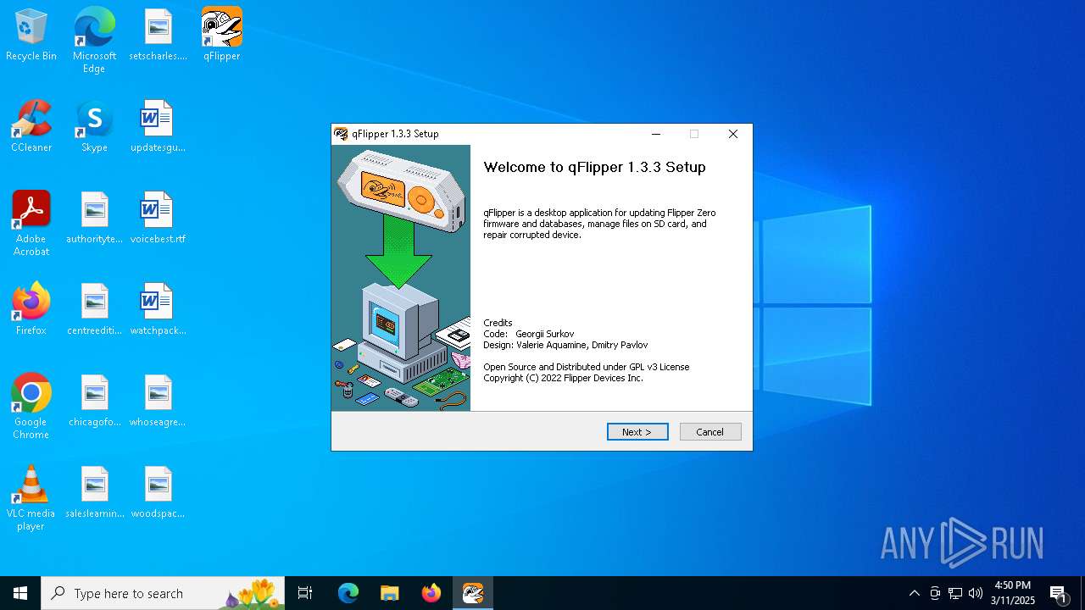Select the voicebest.rtf document icon
1085x610 pixels.
click(x=158, y=218)
